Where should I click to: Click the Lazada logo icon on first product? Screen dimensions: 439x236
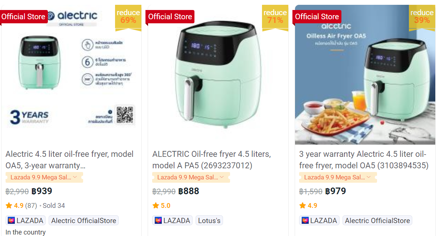pyautogui.click(x=11, y=221)
